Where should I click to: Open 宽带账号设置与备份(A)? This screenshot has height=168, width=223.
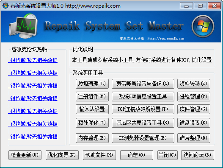[x=143, y=84]
